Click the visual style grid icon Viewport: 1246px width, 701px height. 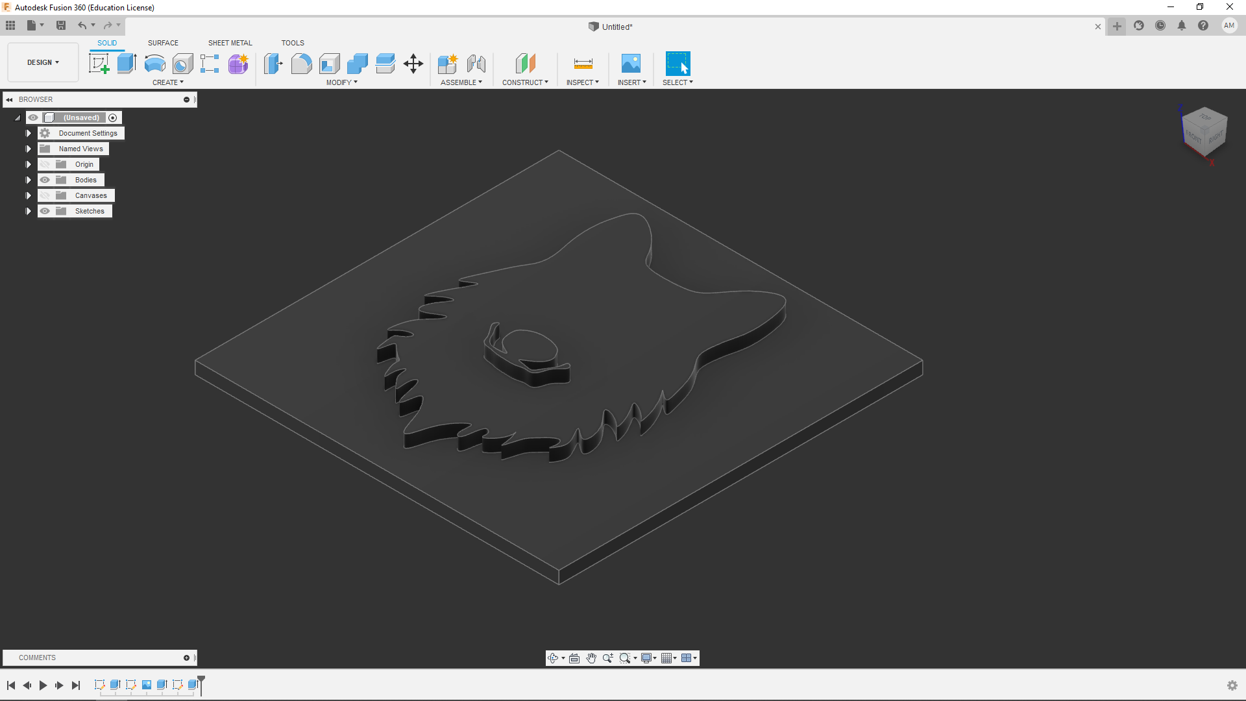coord(666,658)
